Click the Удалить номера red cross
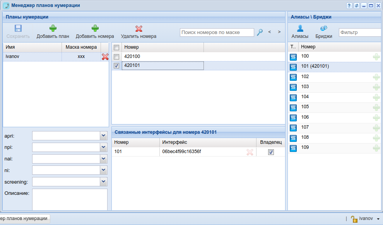Image resolution: width=383 pixels, height=225 pixels. tap(139, 29)
